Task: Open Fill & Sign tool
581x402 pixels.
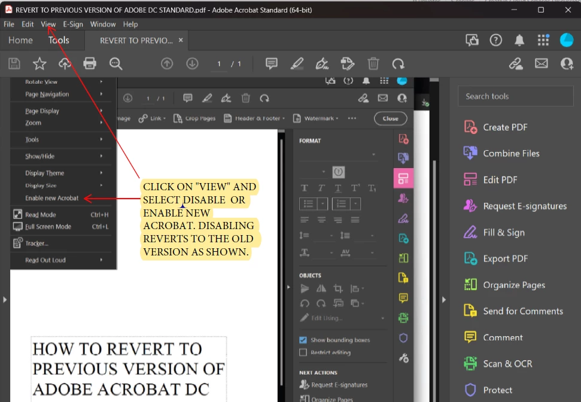Action: pos(494,232)
